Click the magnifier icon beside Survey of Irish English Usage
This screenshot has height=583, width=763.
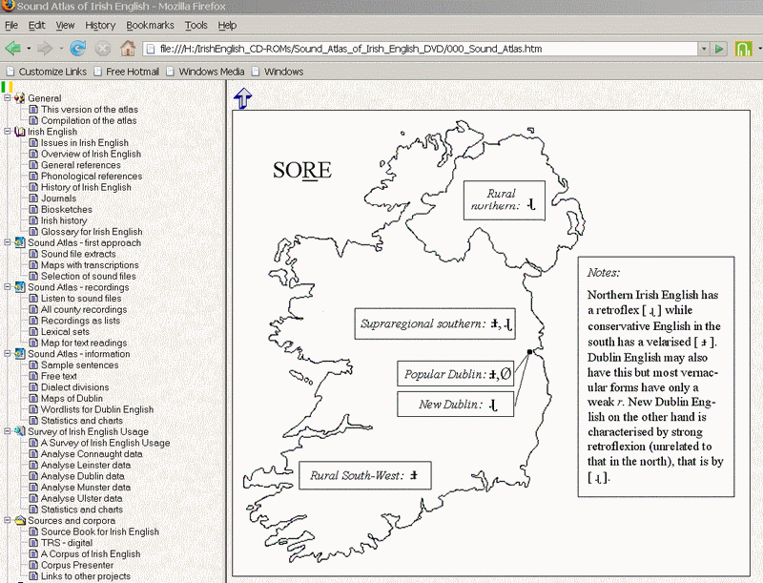20,431
